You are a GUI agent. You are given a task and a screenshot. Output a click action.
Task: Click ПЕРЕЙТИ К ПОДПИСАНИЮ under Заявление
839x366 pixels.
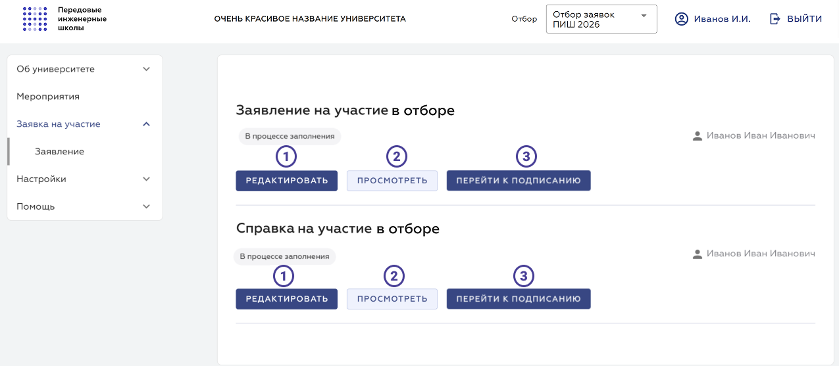coord(519,181)
